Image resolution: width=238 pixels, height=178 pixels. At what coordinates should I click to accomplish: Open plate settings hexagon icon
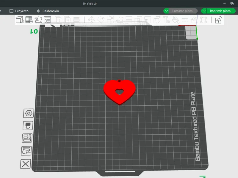pyautogui.click(x=29, y=113)
